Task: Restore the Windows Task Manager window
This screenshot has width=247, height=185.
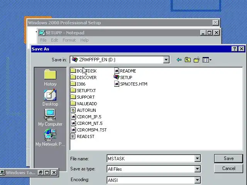Action: click(40, 173)
